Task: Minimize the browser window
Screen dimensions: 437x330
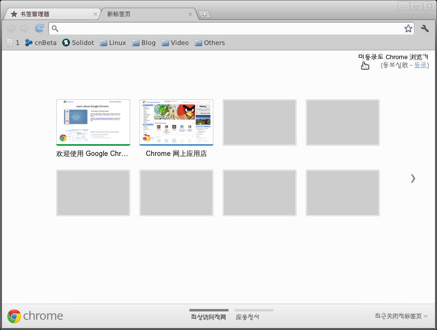Action: (404, 6)
